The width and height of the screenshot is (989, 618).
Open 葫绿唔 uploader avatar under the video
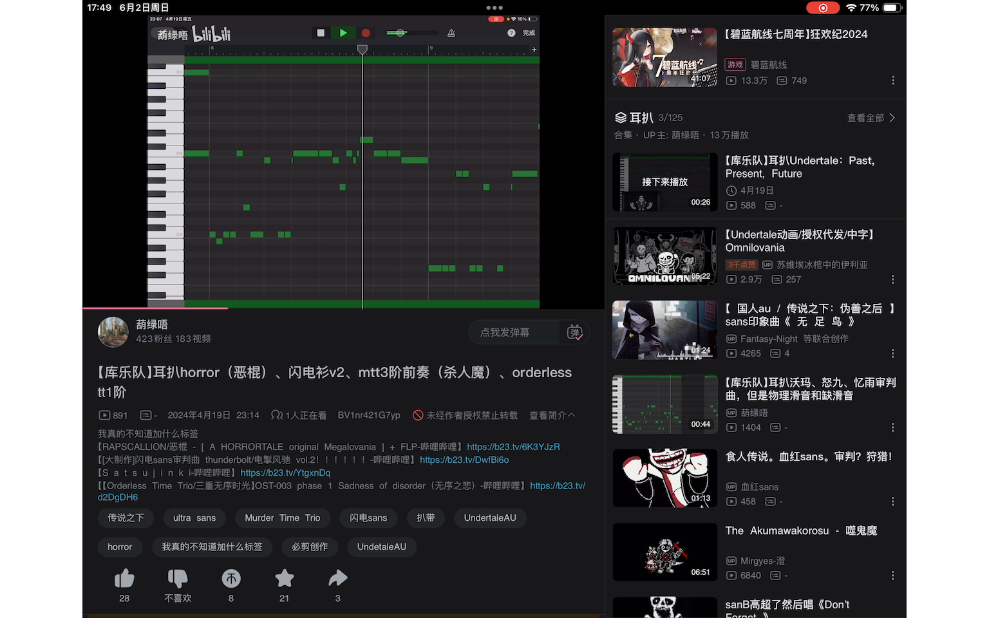[113, 332]
